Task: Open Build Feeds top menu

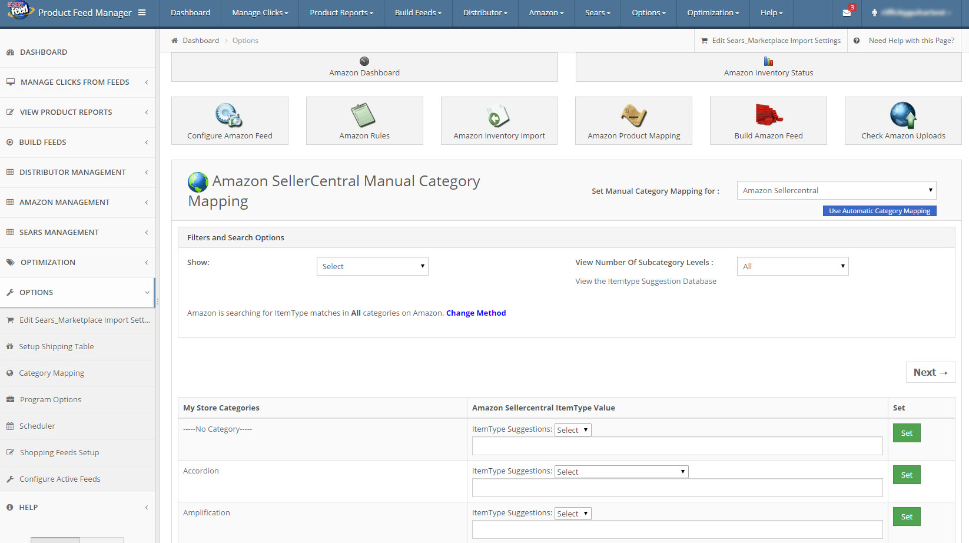Action: tap(418, 12)
